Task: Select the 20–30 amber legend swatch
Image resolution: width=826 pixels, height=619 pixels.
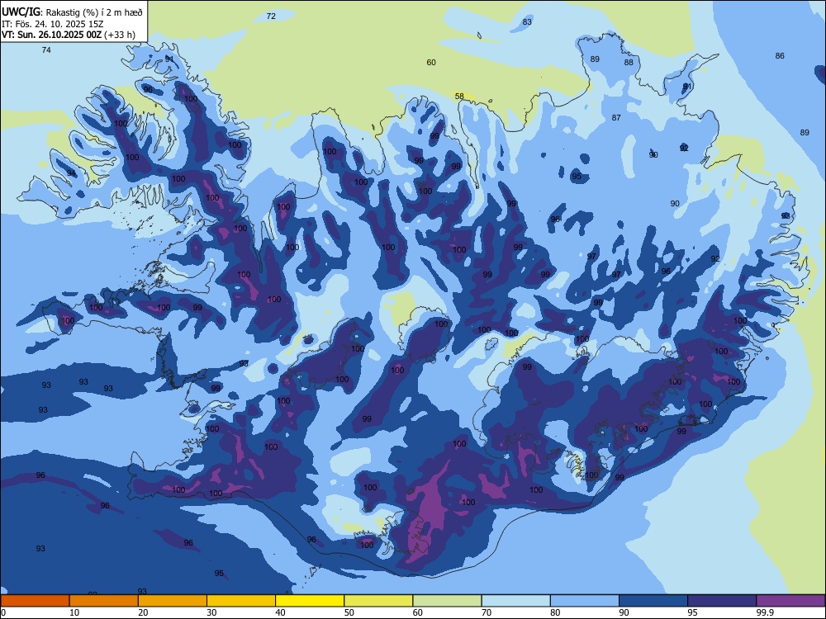Action: click(173, 601)
